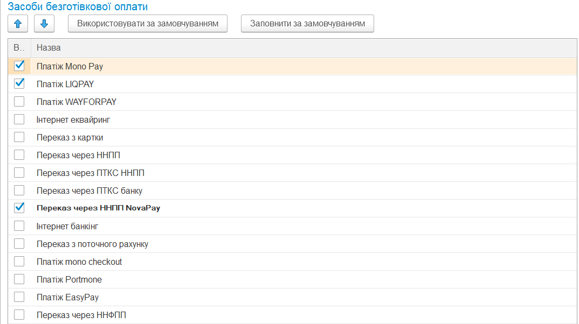This screenshot has height=324, width=579.
Task: Check the Платіж EasyPay checkbox
Action: [19, 297]
